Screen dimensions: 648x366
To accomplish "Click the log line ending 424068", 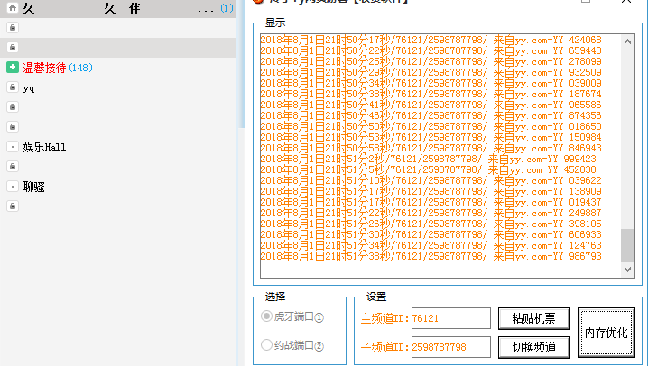I will point(431,40).
